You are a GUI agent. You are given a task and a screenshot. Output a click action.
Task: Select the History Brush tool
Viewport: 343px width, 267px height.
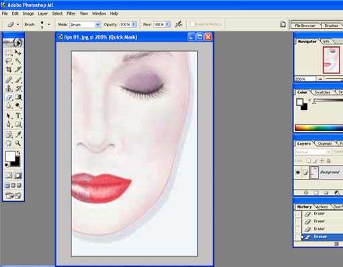(x=18, y=88)
